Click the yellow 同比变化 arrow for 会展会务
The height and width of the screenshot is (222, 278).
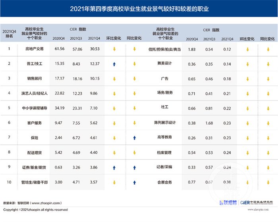pos(268,182)
